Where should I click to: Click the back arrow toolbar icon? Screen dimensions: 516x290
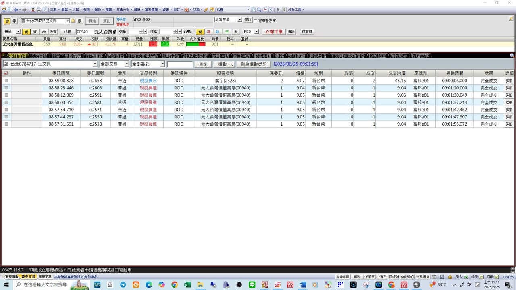coord(16,10)
